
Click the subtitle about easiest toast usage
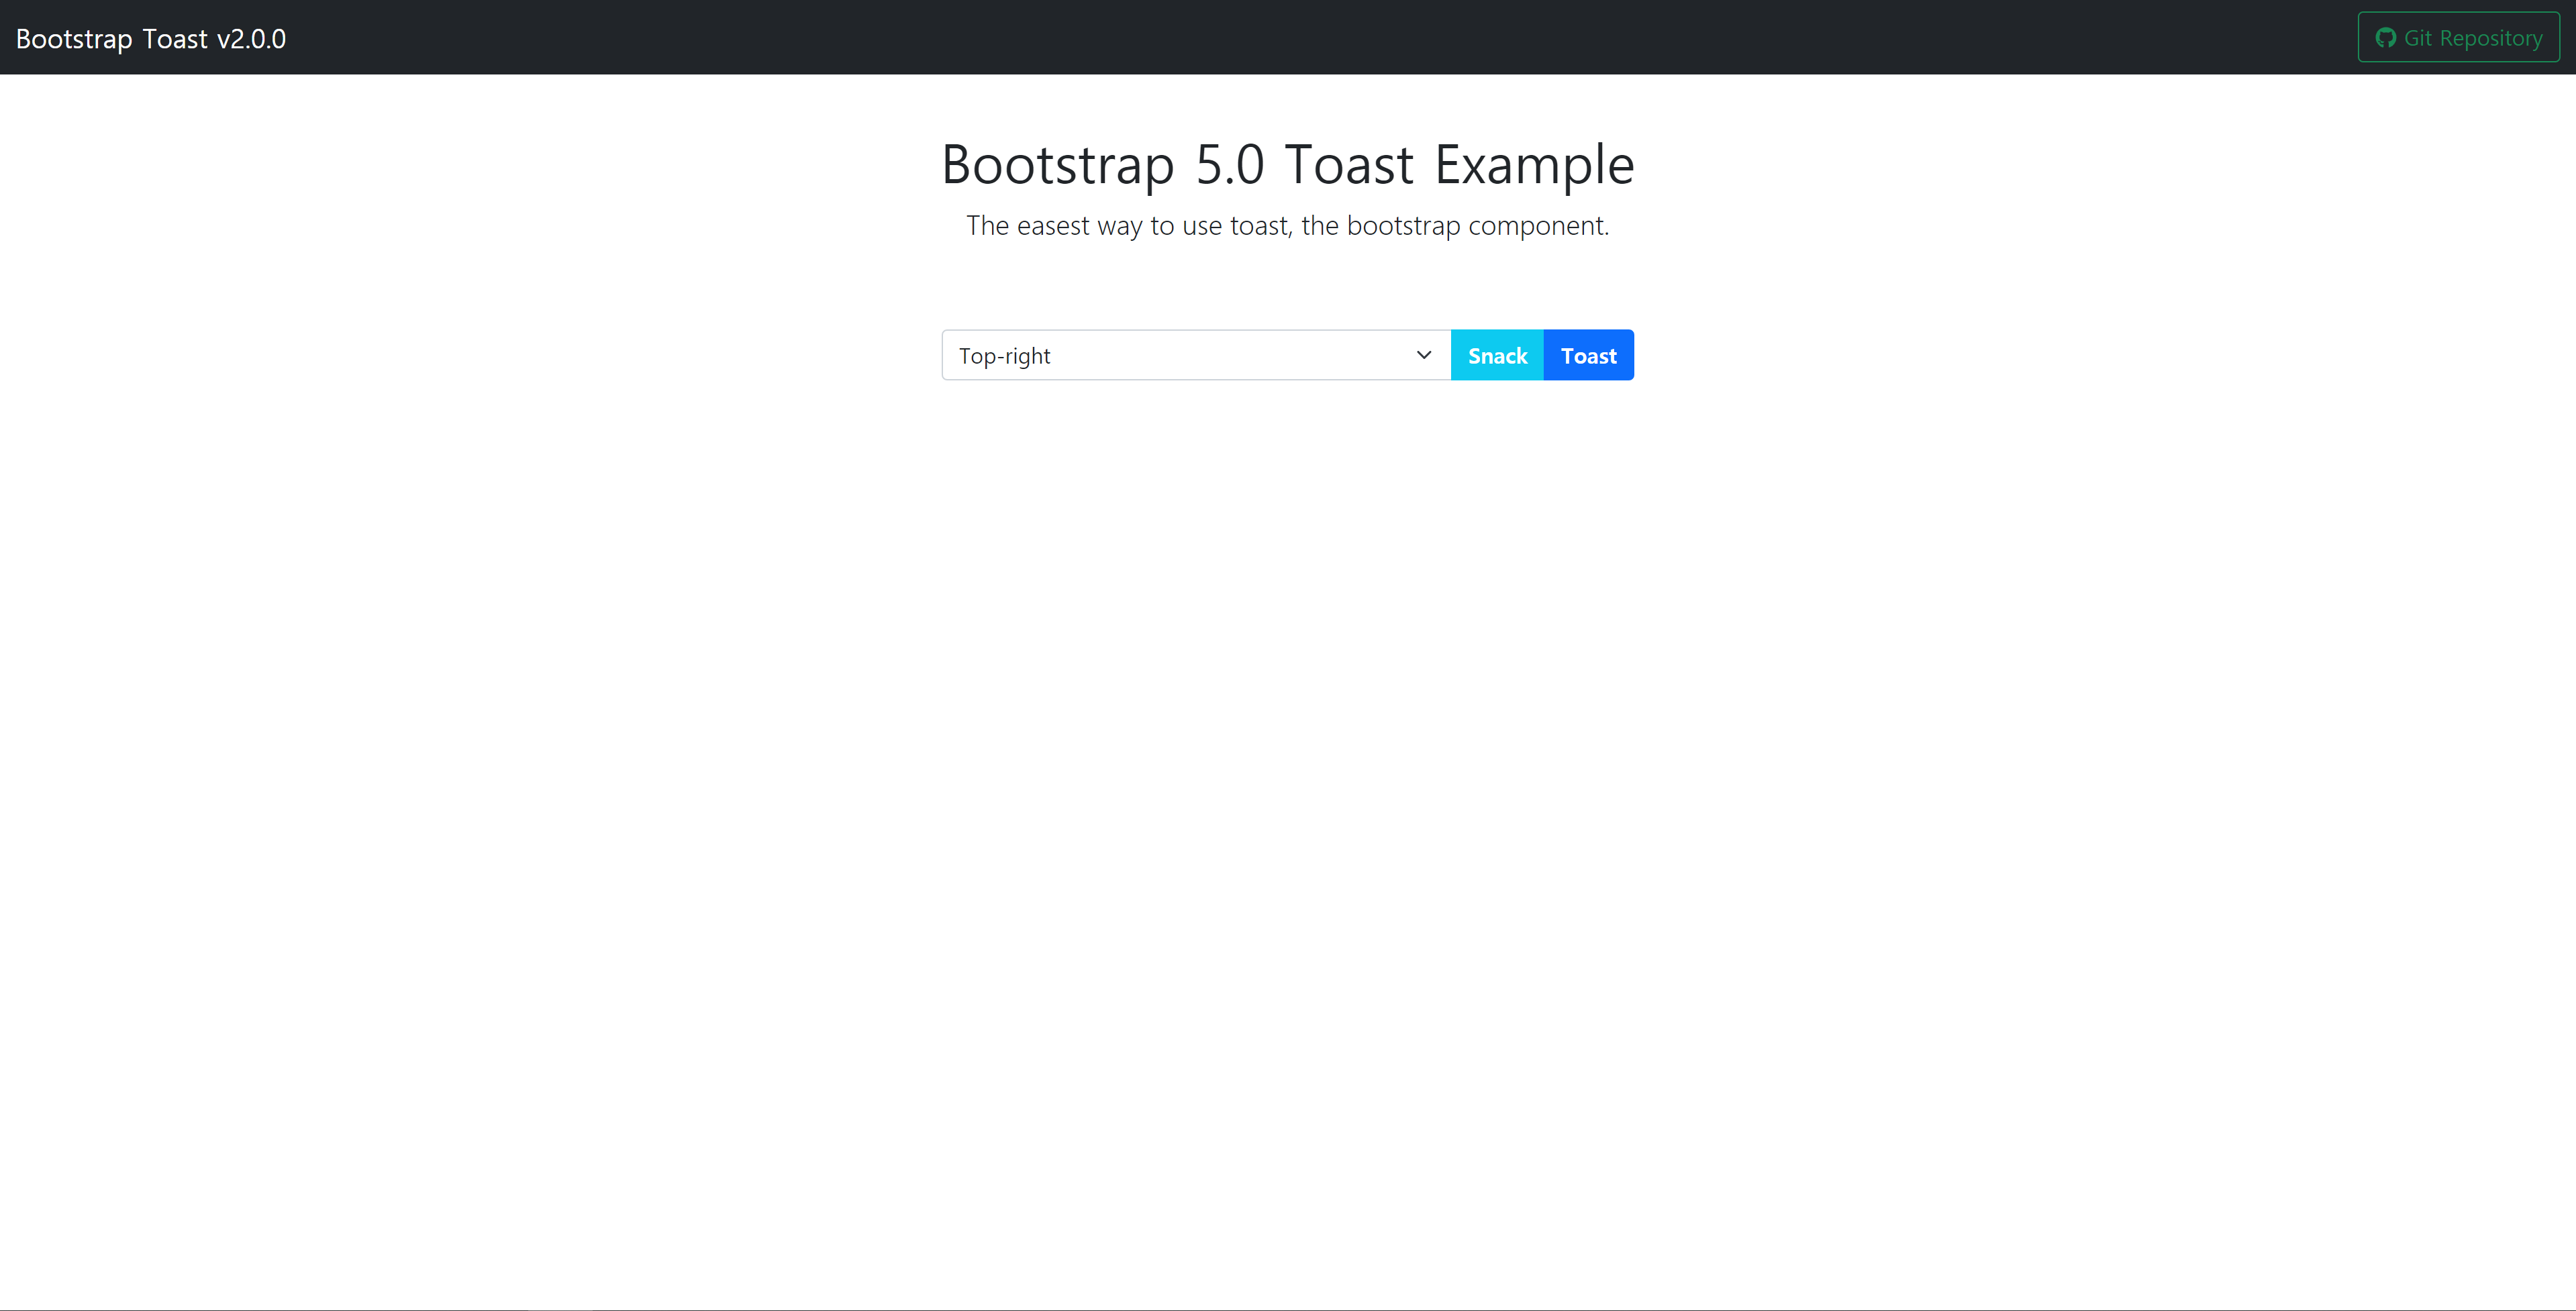point(1287,226)
